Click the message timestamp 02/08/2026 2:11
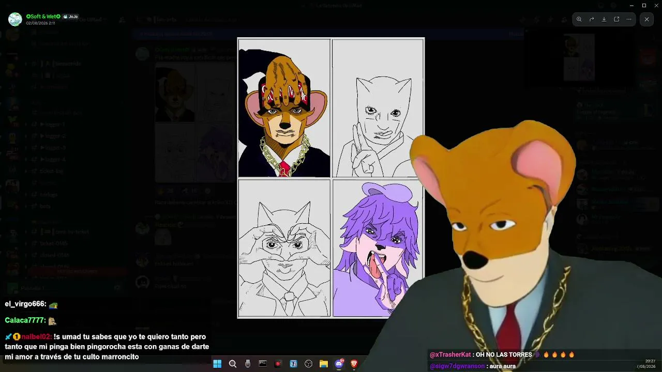Viewport: 662px width, 372px height. (40, 23)
